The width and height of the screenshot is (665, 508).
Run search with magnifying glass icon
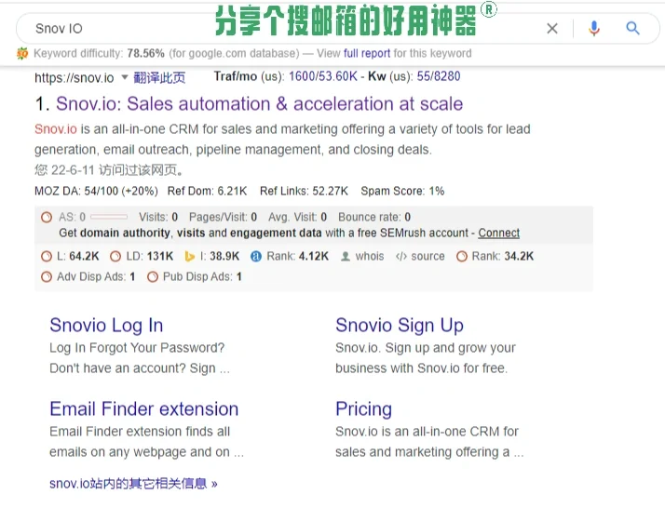632,28
